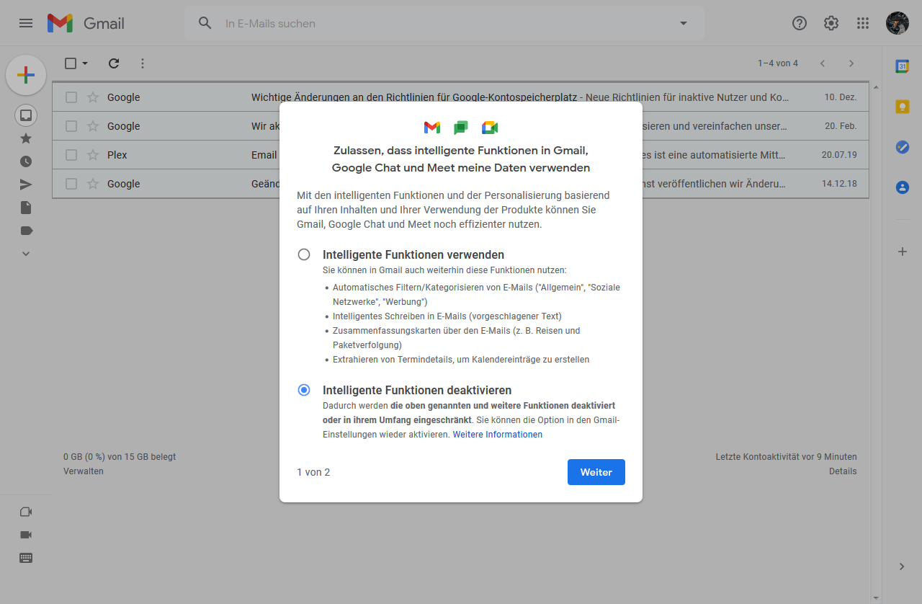Image resolution: width=922 pixels, height=604 pixels.
Task: Click '0 GB (0 %) von 15 GB belegt' text
Action: coord(120,457)
